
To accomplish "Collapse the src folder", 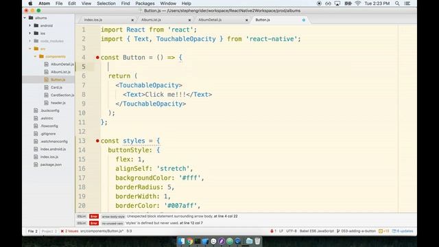I will tap(30, 49).
